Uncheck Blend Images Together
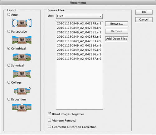Viewport: 156px width, 135px height. (x=50, y=114)
